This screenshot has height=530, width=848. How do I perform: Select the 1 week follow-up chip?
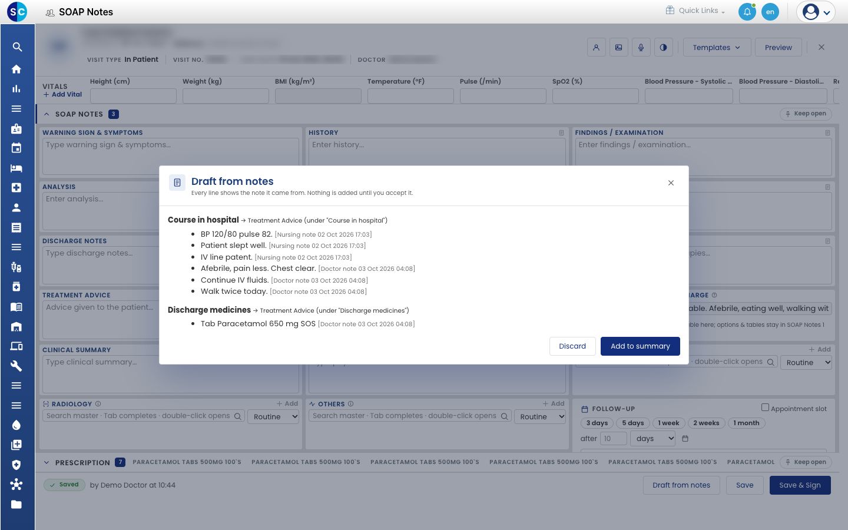click(668, 423)
